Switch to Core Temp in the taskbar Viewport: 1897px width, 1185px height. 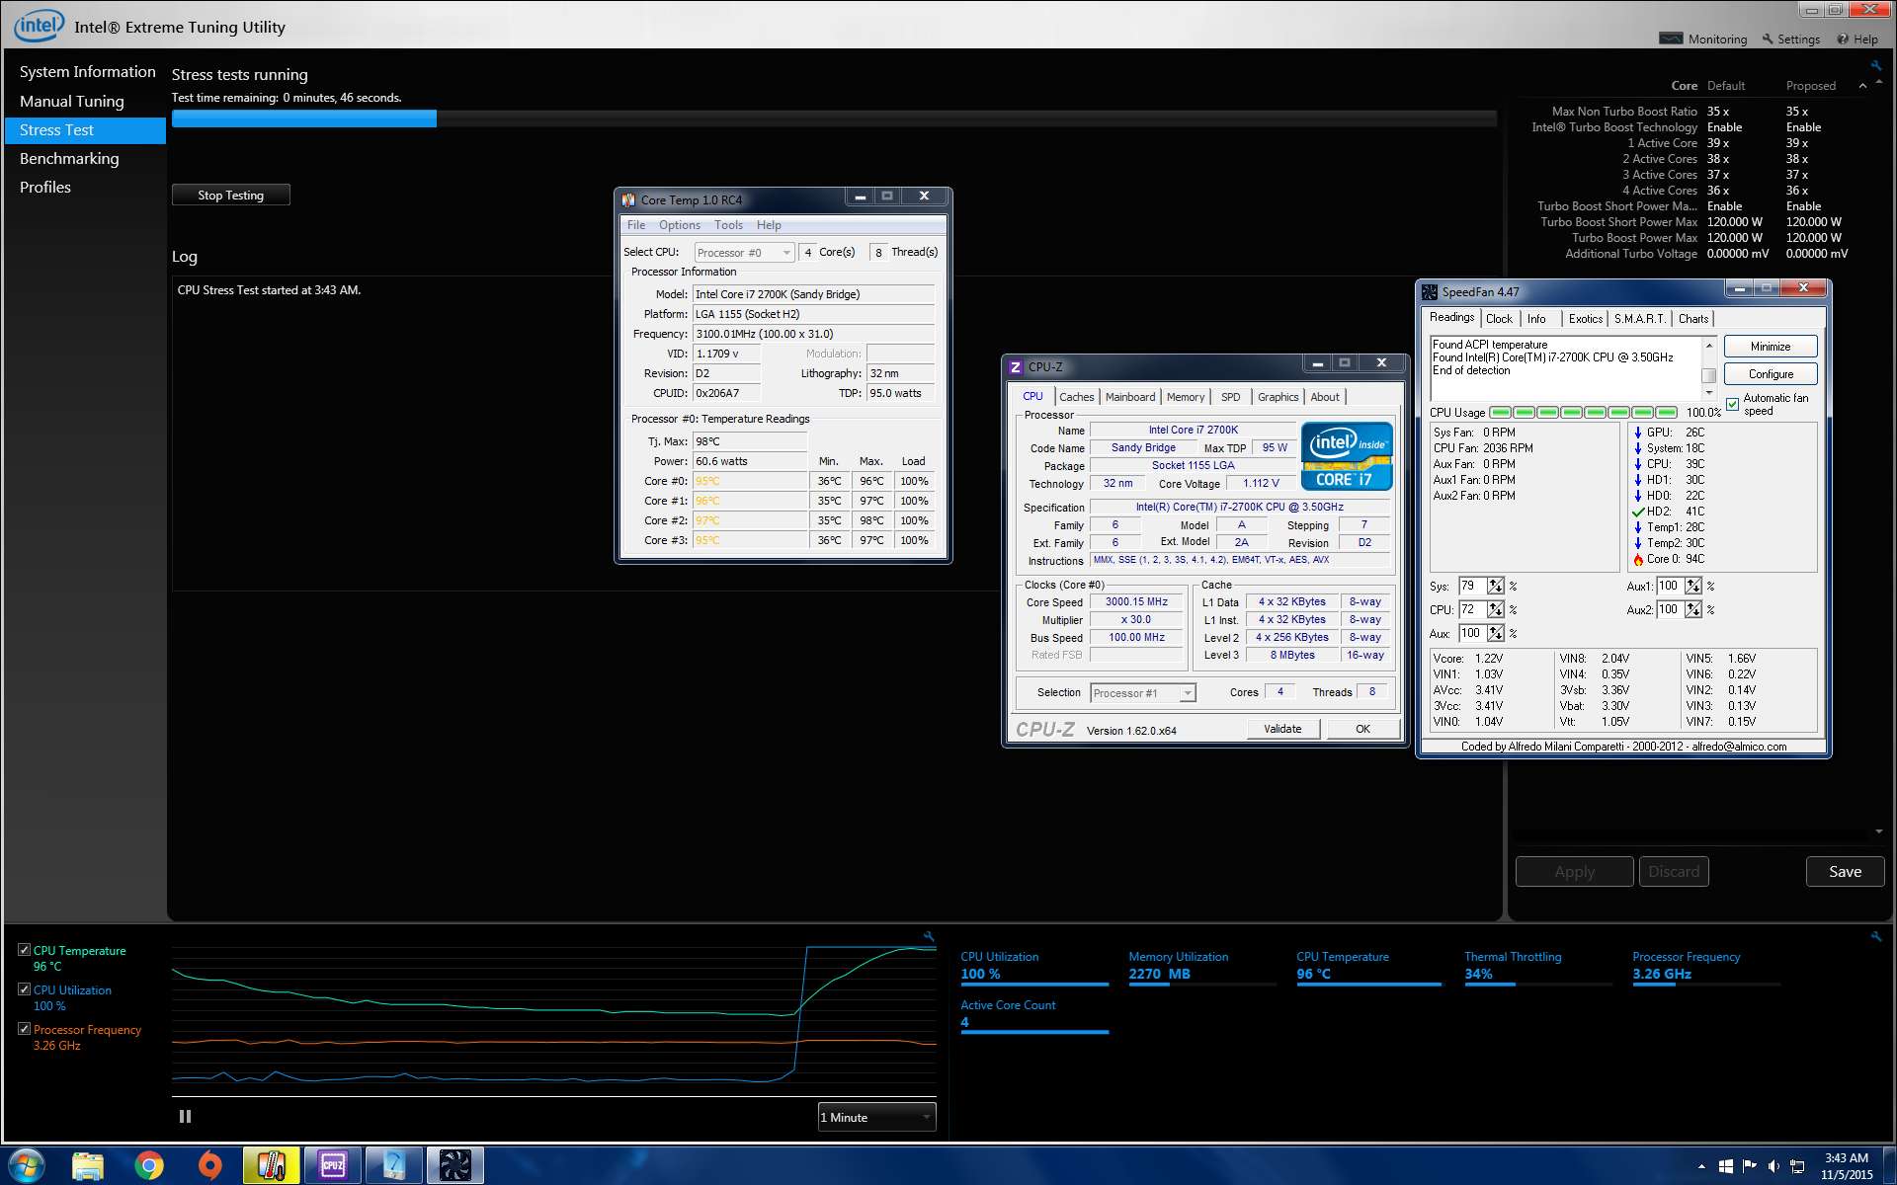(271, 1166)
